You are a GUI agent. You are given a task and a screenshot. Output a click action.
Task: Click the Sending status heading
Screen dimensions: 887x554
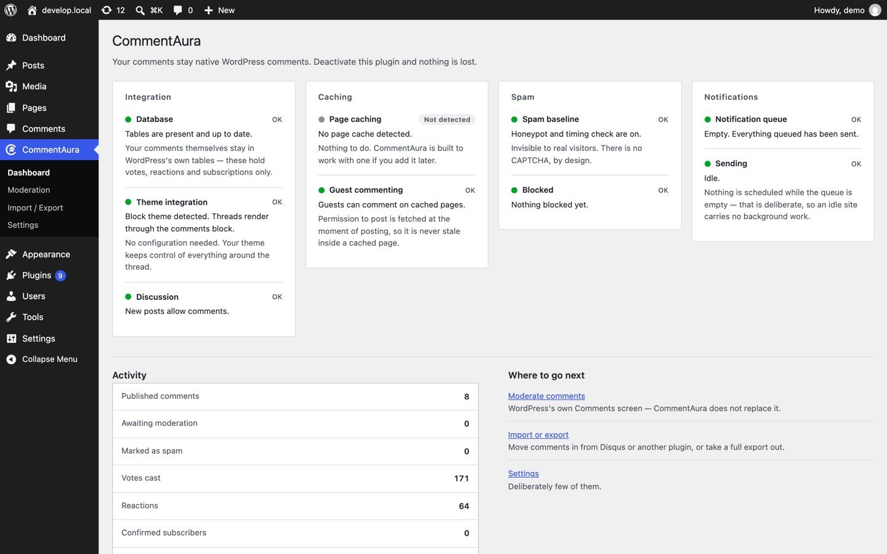click(x=731, y=163)
